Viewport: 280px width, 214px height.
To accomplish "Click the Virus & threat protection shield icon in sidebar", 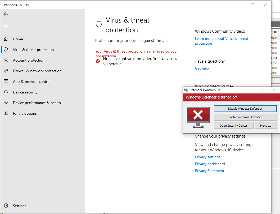I will coord(6,49).
